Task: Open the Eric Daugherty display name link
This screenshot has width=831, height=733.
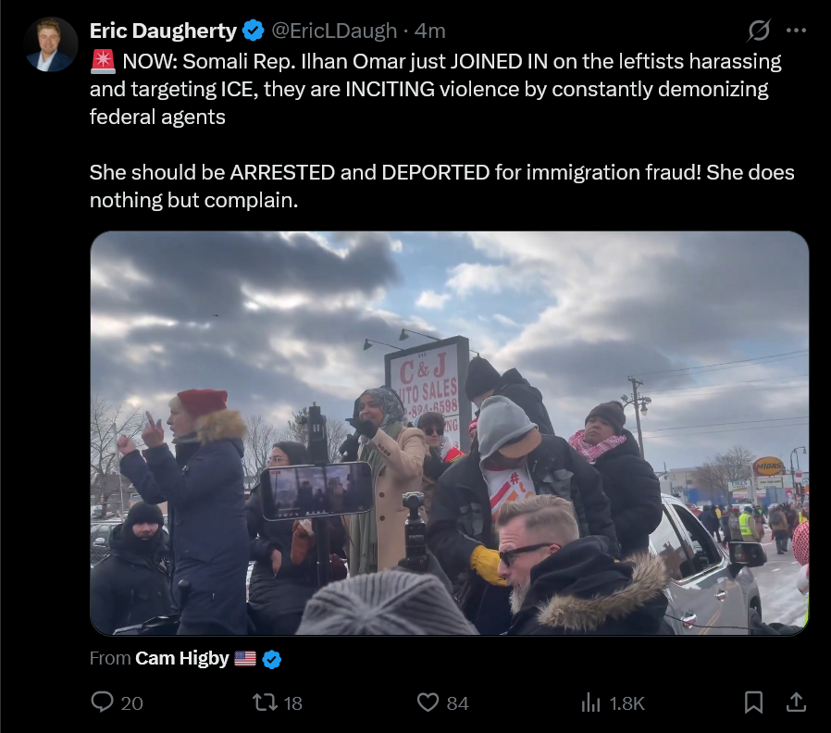Action: 163,31
